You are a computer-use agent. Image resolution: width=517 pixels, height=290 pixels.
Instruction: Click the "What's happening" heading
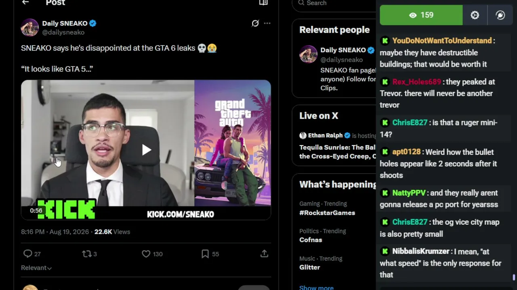(x=338, y=184)
